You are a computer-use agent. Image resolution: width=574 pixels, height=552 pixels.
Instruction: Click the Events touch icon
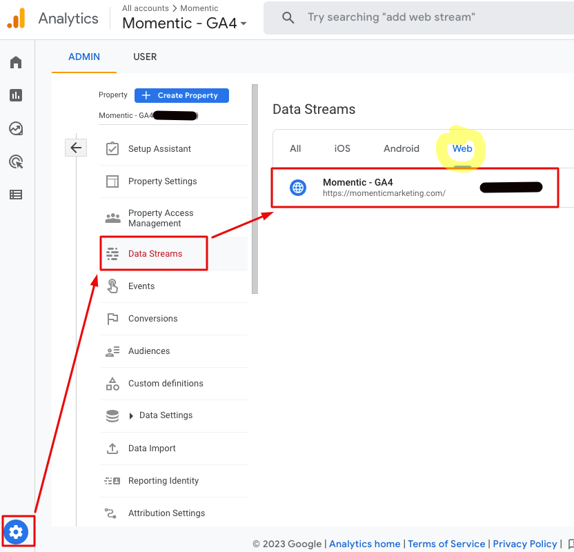[112, 286]
